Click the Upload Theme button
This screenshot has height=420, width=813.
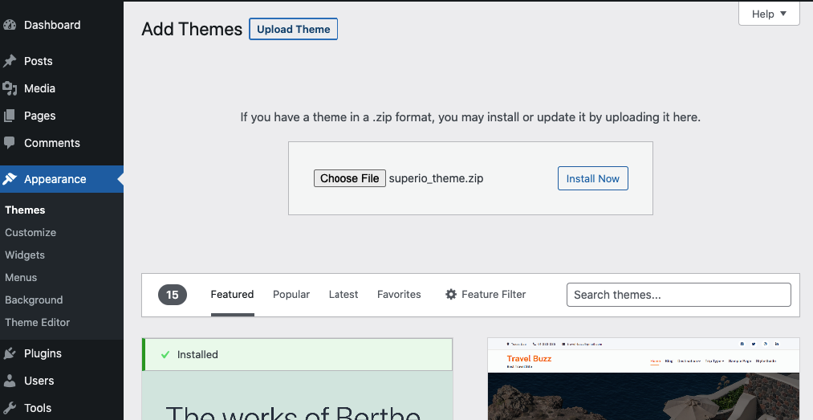tap(293, 29)
